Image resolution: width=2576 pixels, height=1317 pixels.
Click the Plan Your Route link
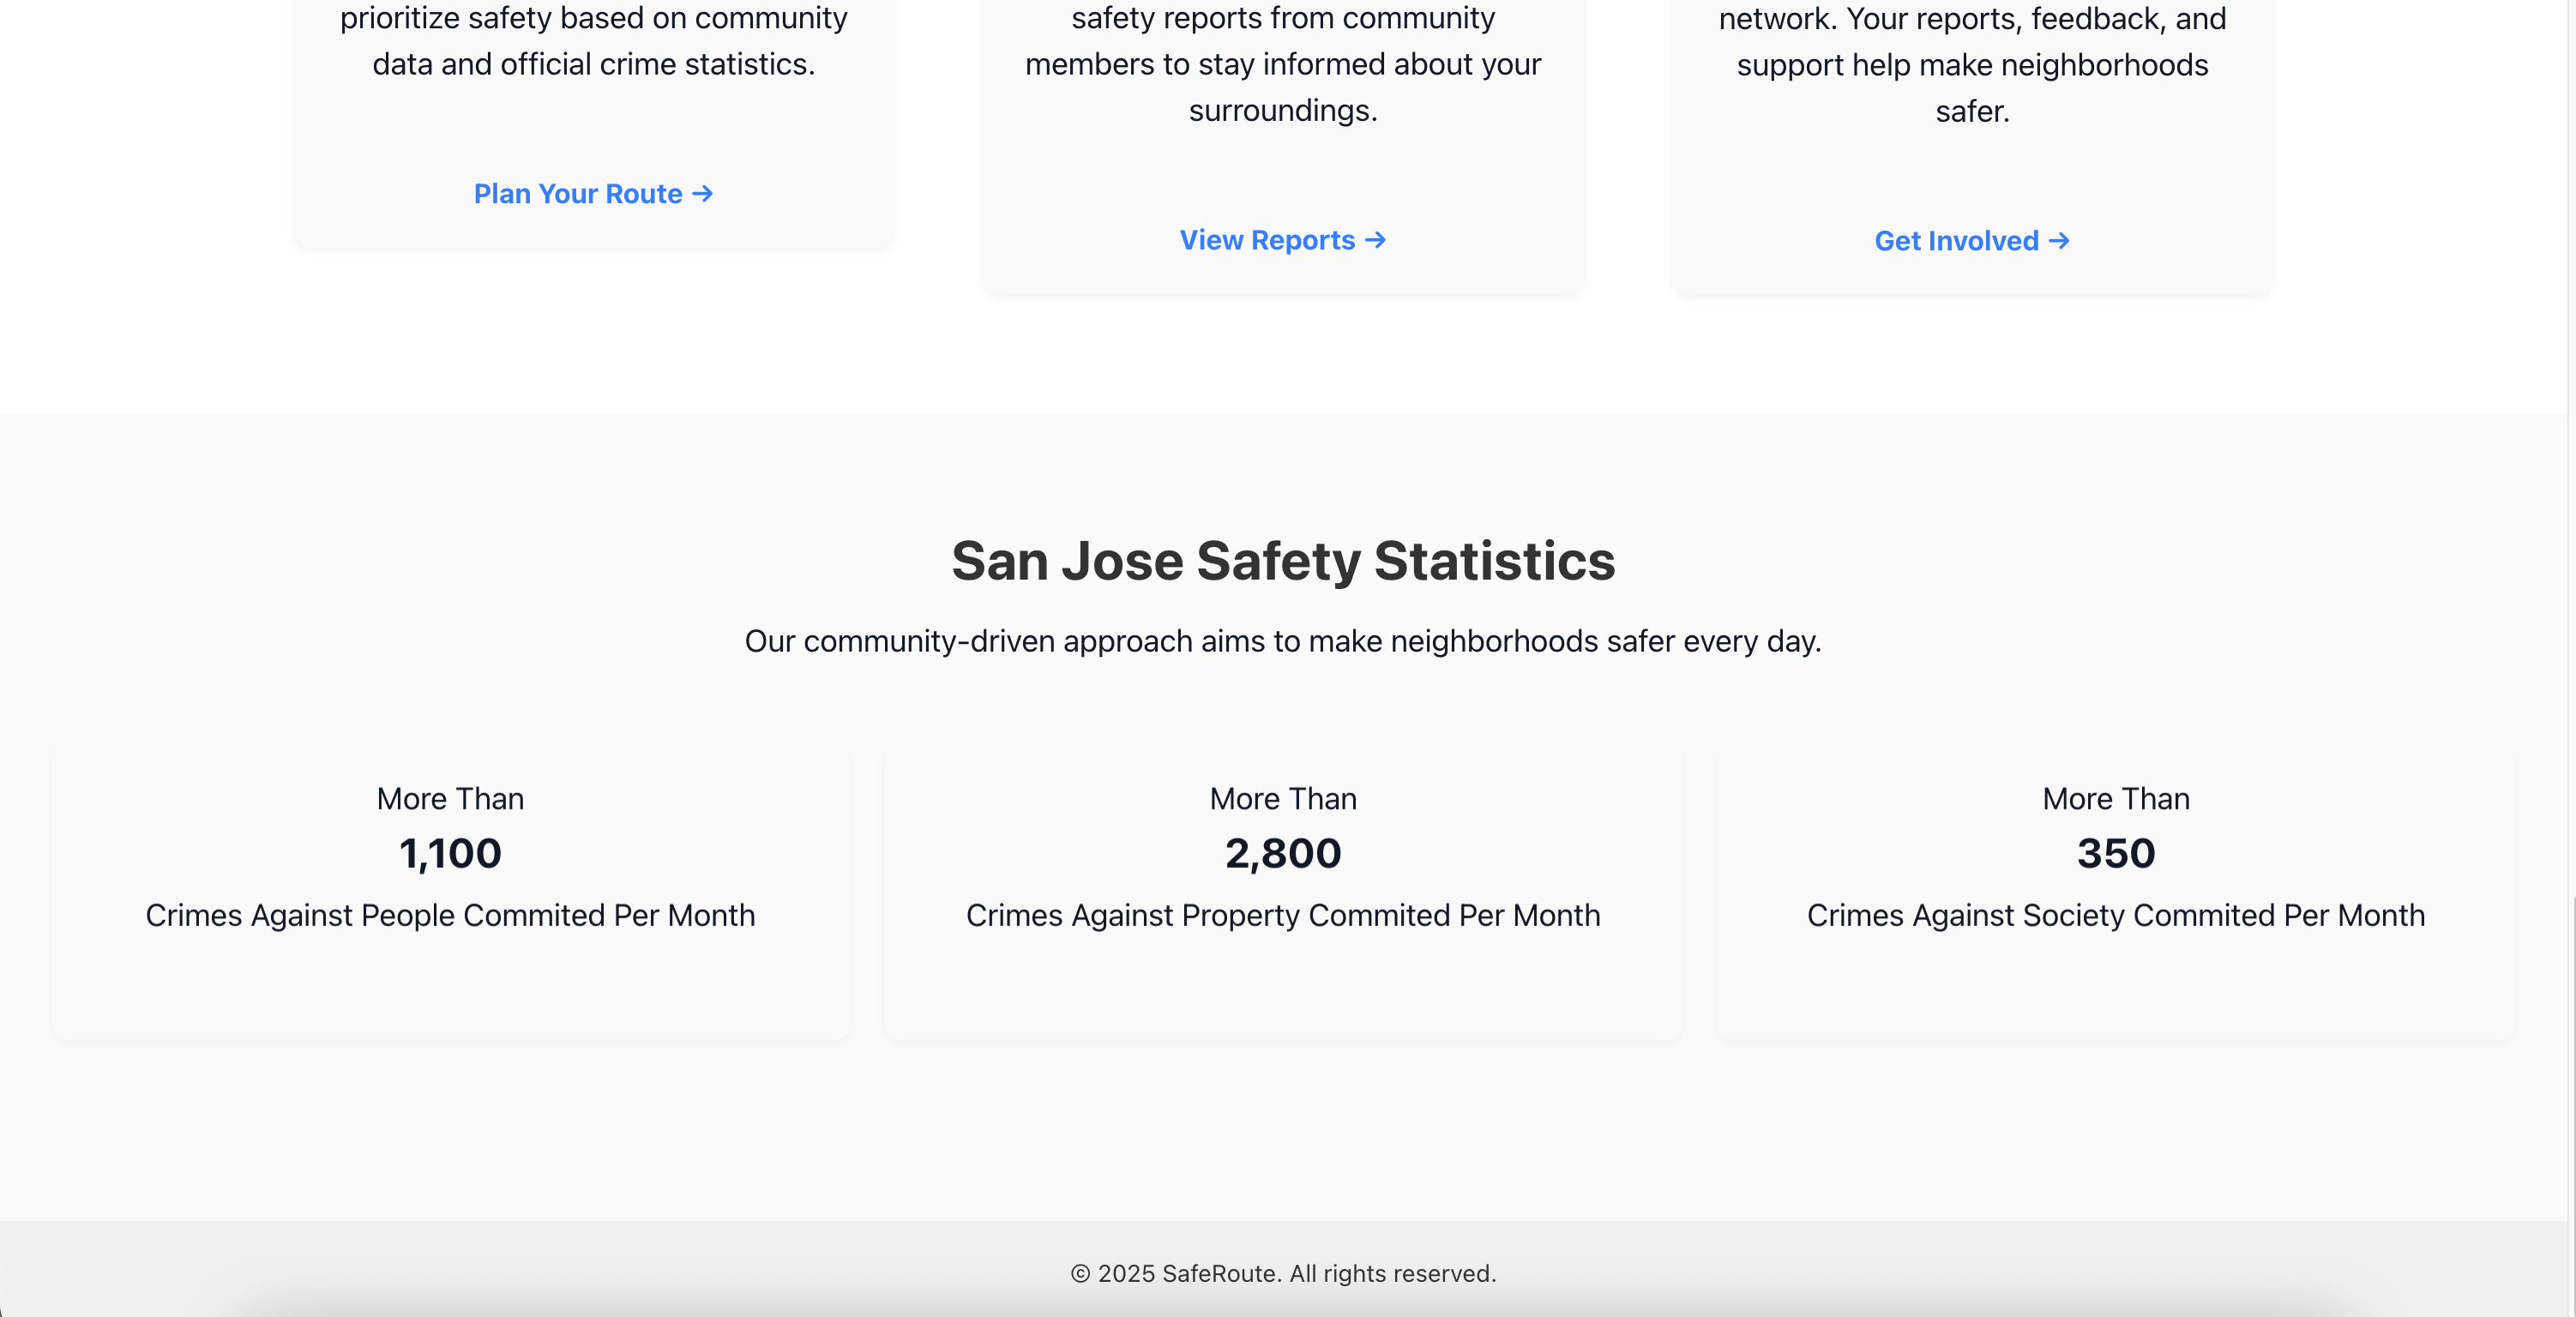(x=578, y=194)
